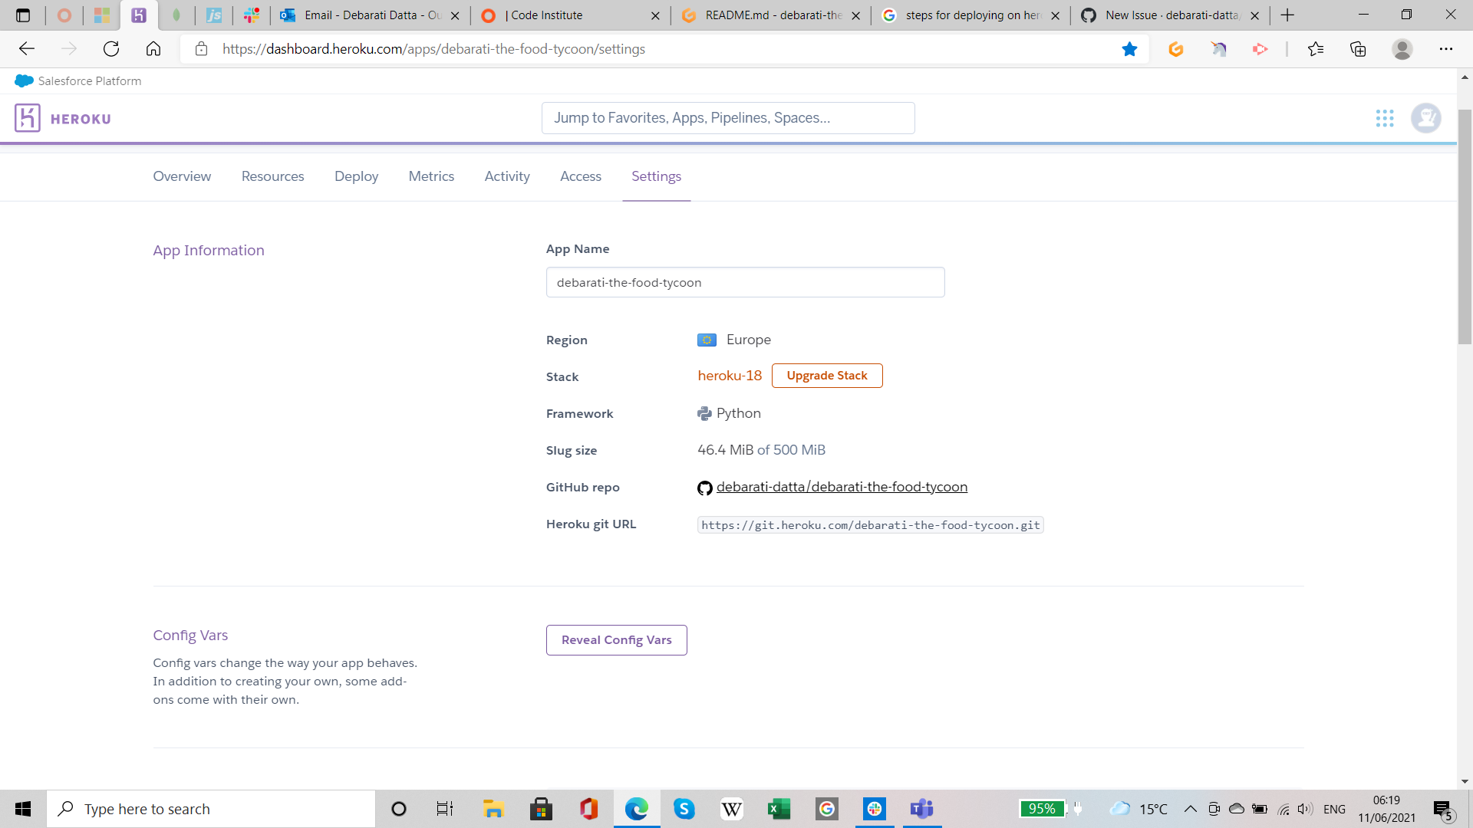Viewport: 1473px width, 828px height.
Task: Open the Resources tab
Action: 272,176
